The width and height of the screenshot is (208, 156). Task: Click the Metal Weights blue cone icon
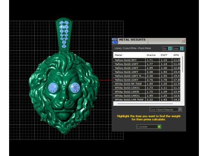[x=115, y=41]
